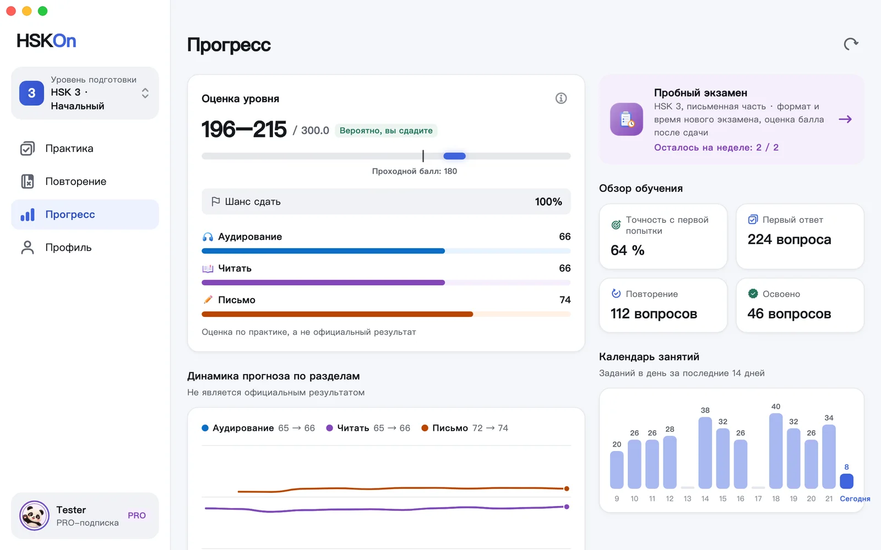Screen dimensions: 881x550
Task: Click the checkbox icon on the Первый ответ card
Action: tap(753, 219)
